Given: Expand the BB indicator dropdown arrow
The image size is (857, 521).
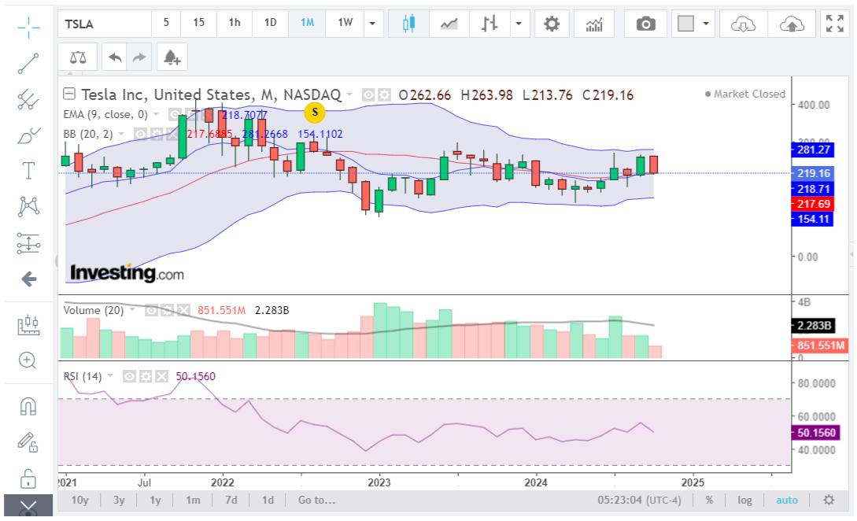Looking at the screenshot, I should [x=121, y=134].
